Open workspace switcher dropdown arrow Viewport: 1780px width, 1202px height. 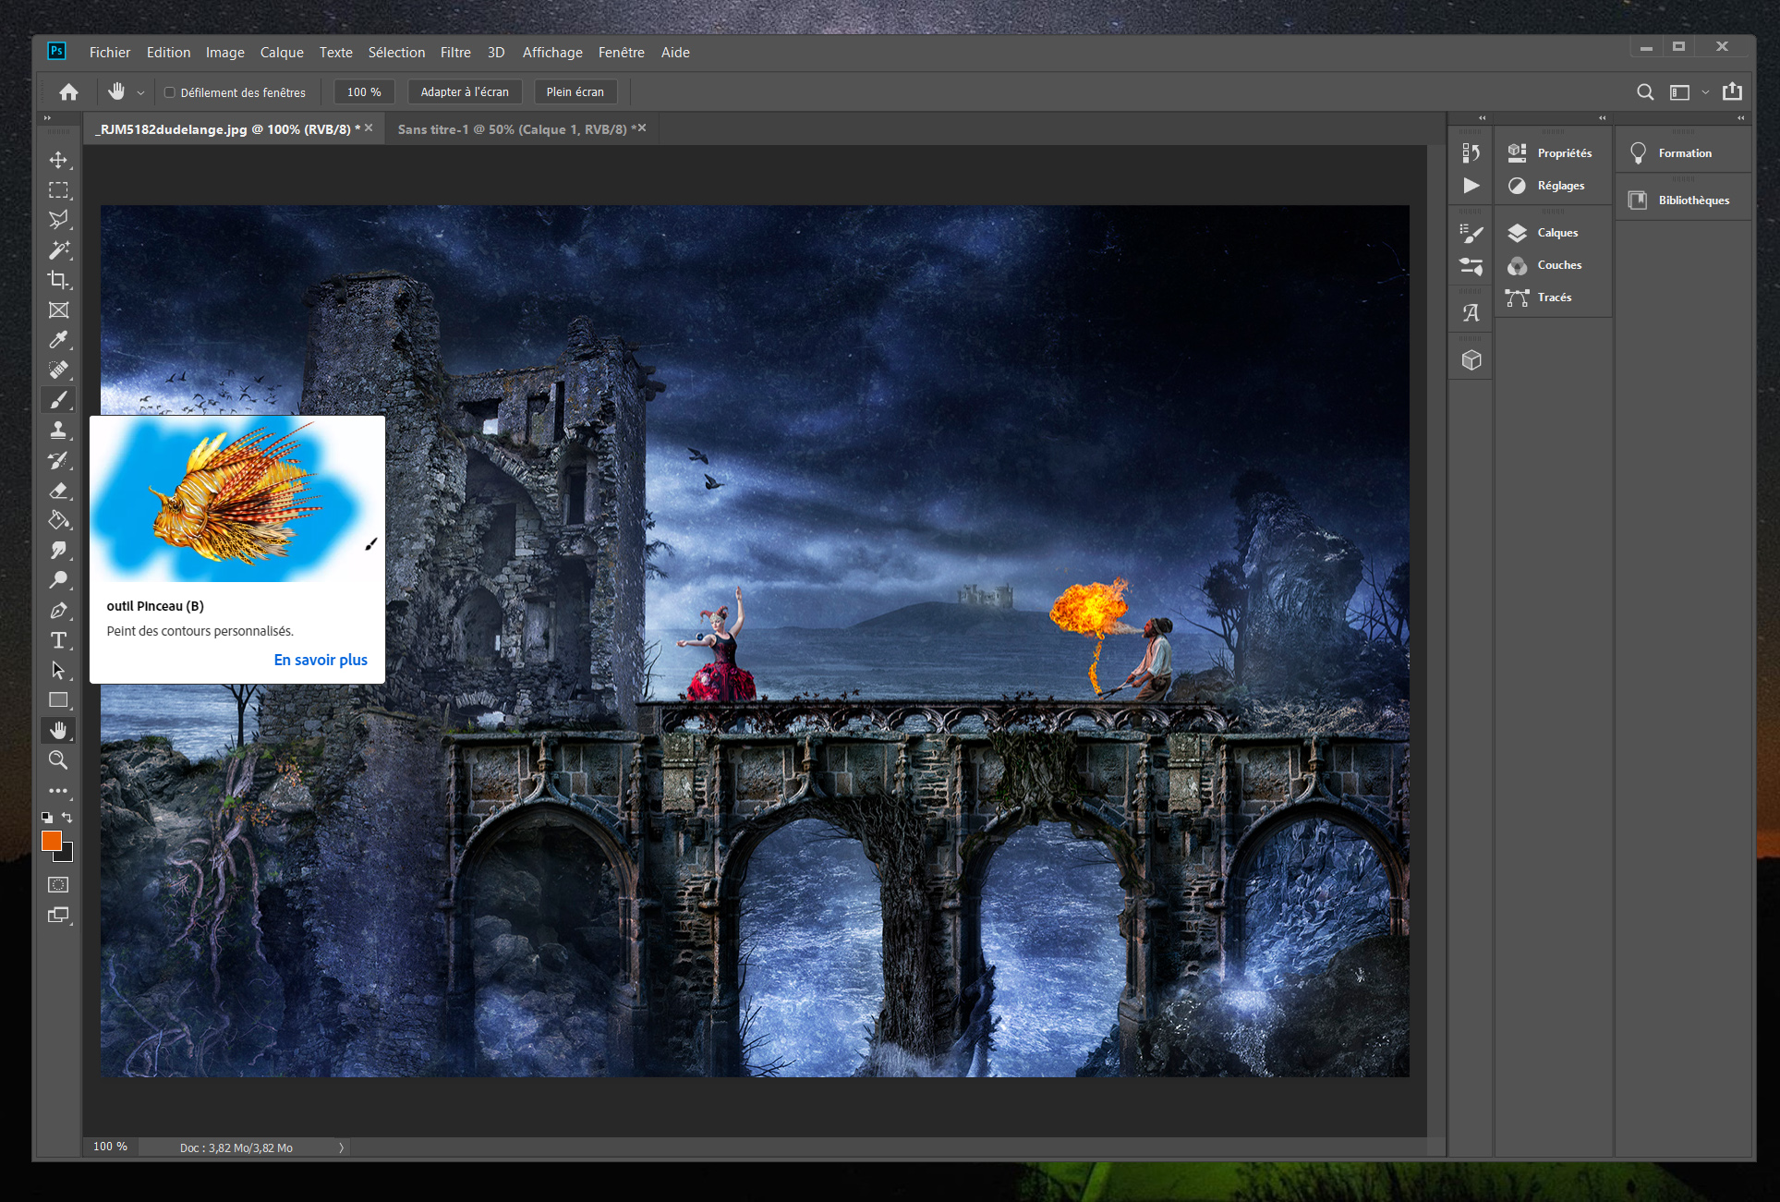coord(1705,92)
